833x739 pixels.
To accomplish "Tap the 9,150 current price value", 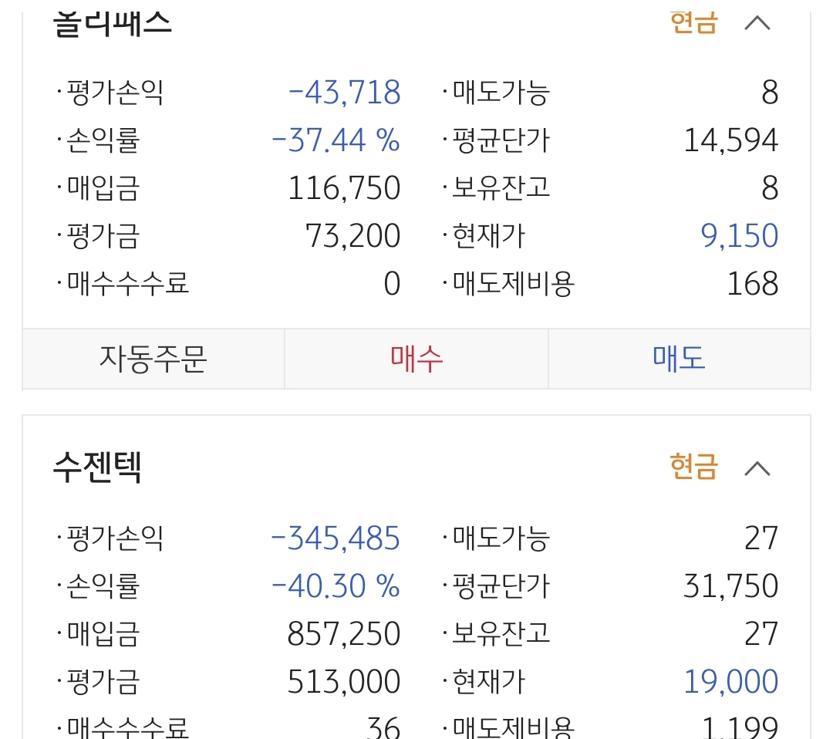I will (739, 236).
